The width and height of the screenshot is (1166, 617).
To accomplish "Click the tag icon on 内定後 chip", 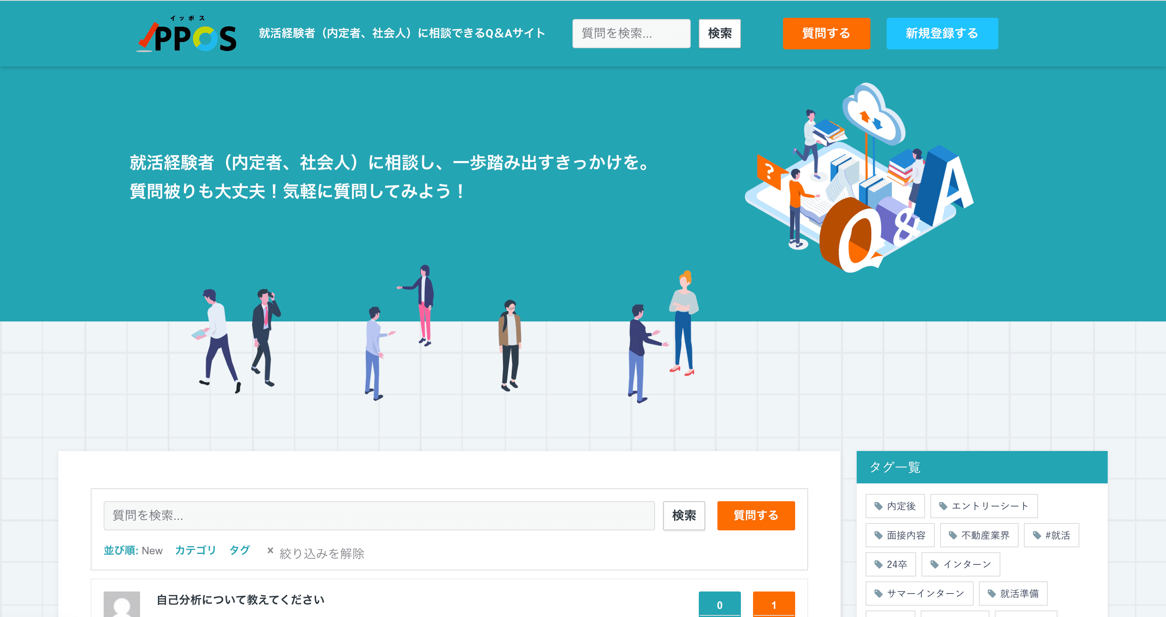I will point(879,506).
